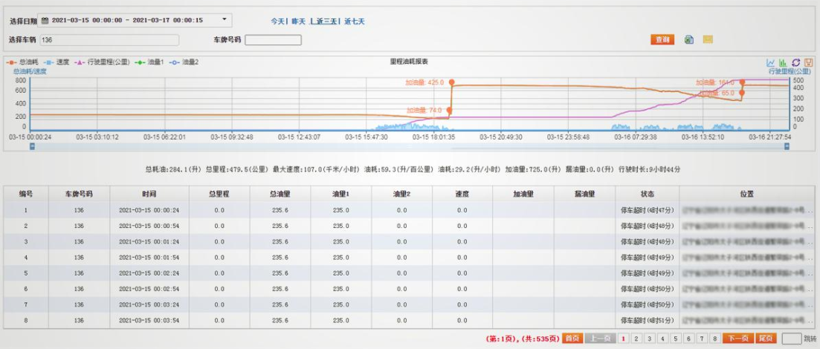Click the 里程油耗报表 chart title
This screenshot has width=820, height=349.
tap(409, 61)
